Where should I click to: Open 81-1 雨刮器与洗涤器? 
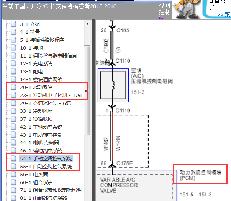tap(43, 198)
